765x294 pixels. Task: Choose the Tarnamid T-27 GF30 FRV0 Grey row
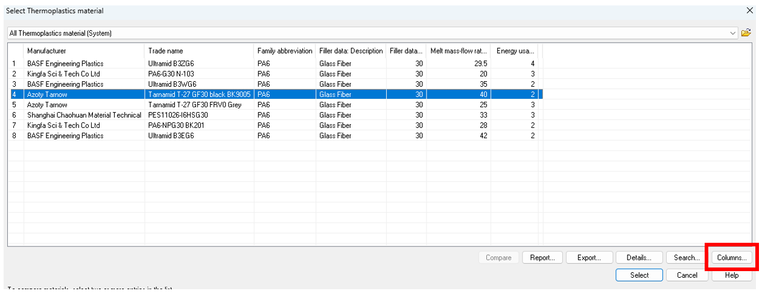(194, 105)
